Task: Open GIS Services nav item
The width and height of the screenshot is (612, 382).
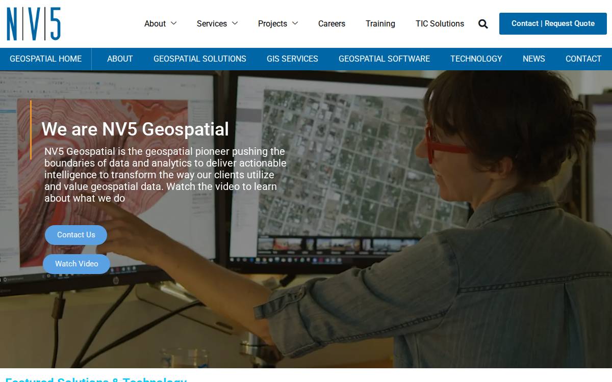Action: pyautogui.click(x=292, y=59)
